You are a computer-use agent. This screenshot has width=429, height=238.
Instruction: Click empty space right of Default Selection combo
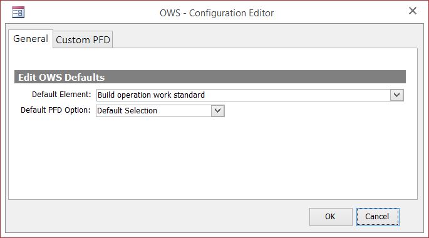coord(314,110)
